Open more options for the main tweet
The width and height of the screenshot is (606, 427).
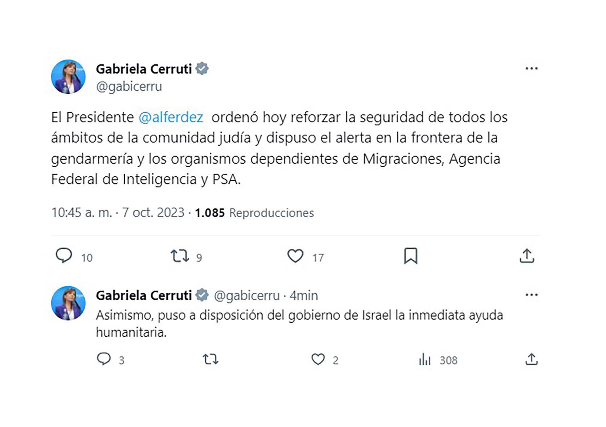(x=532, y=68)
